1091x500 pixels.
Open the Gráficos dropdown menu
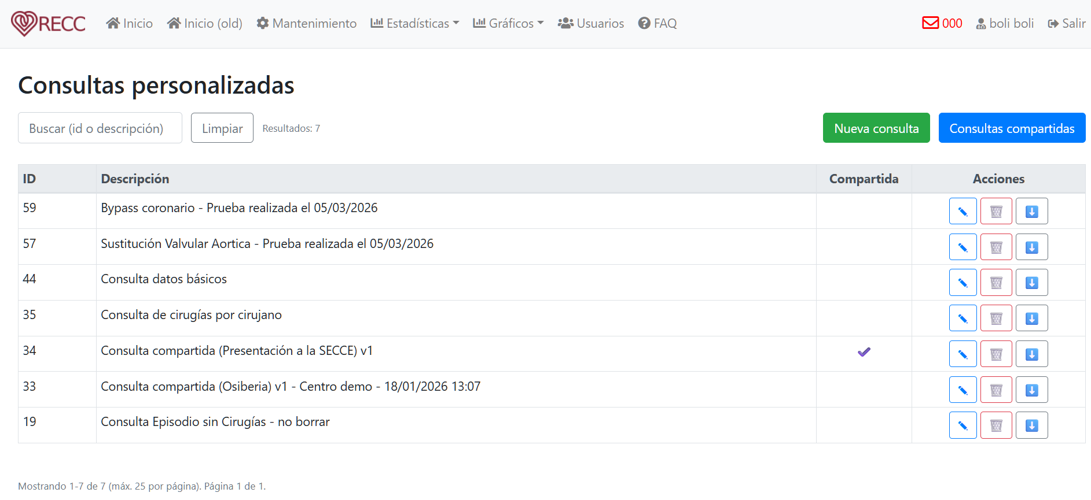pyautogui.click(x=508, y=23)
